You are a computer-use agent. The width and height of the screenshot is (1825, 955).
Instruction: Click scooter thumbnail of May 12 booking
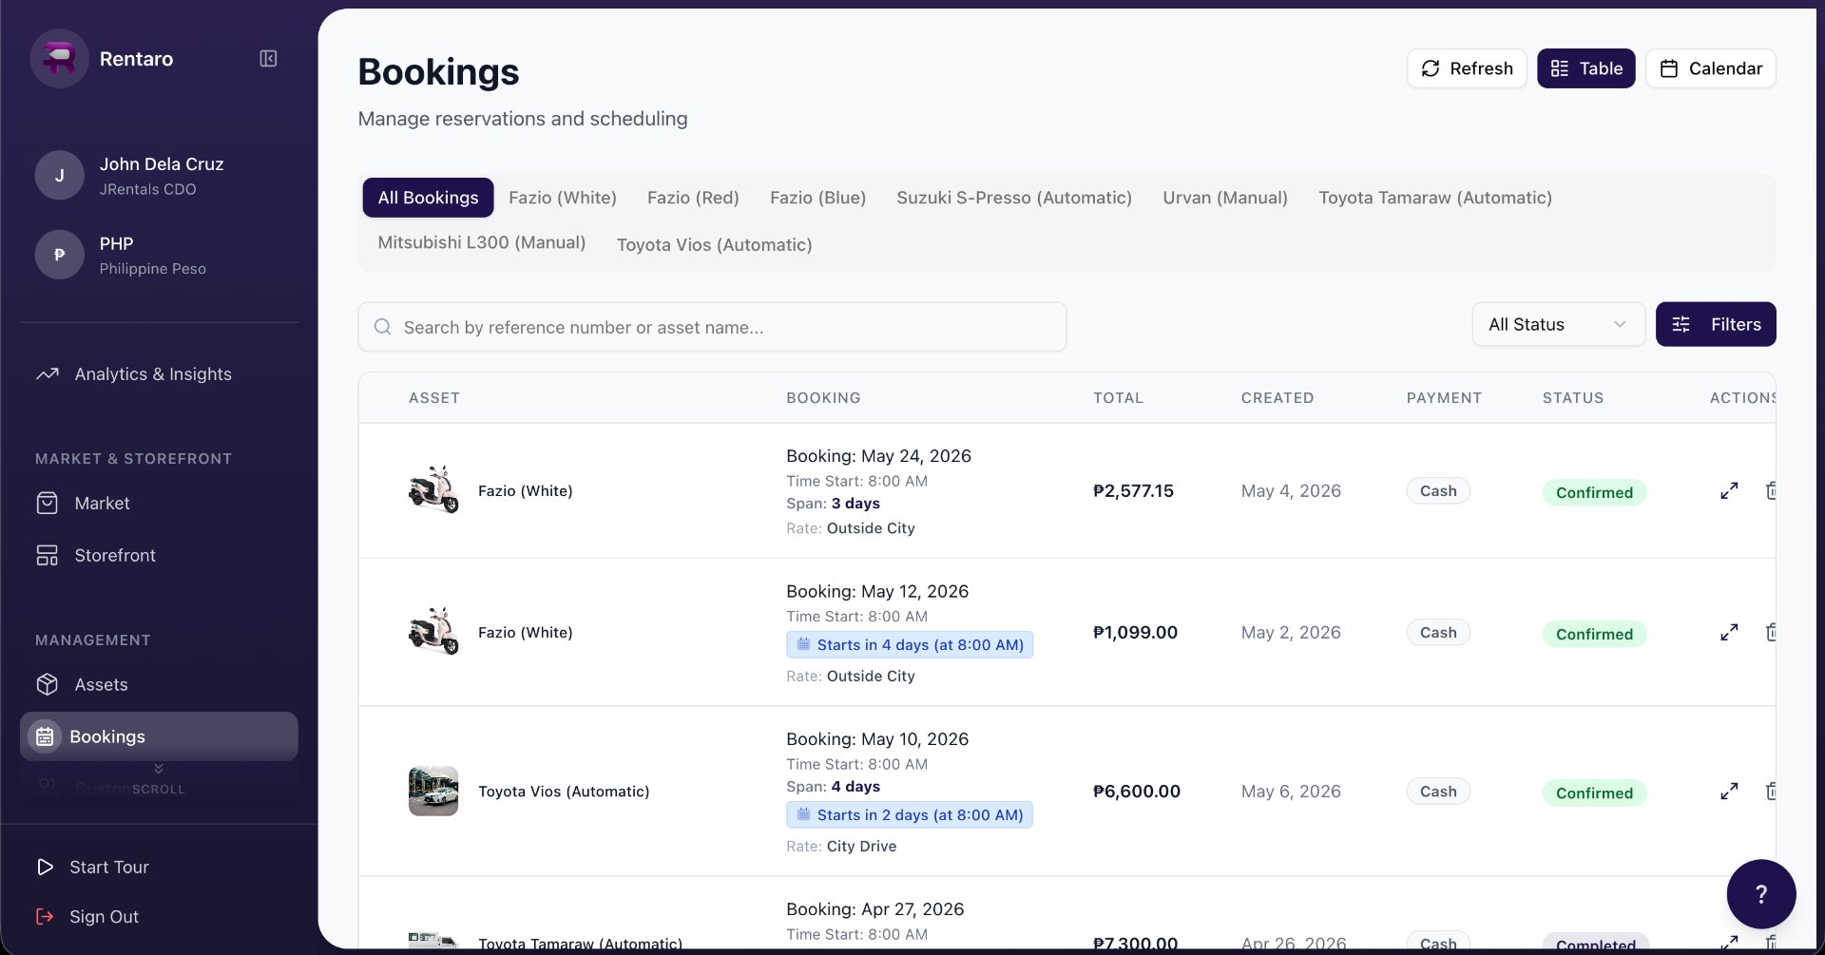pos(433,632)
